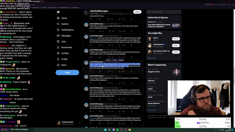The width and height of the screenshot is (235, 132).
Task: Reply to the 'trophies are out already' tweet
Action: click(90, 57)
